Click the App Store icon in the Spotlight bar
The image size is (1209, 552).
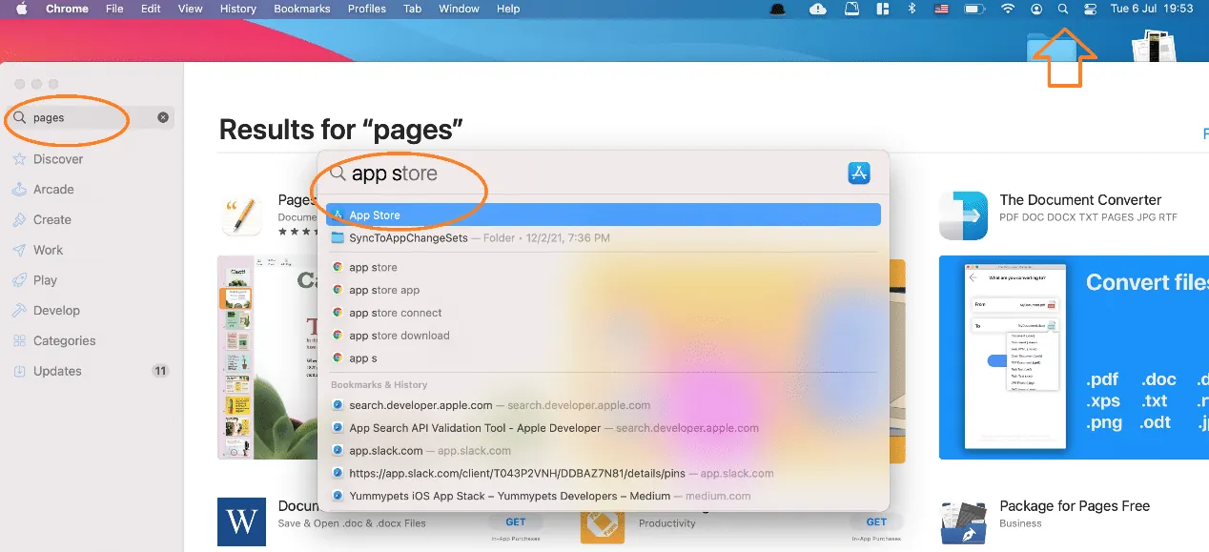[859, 173]
